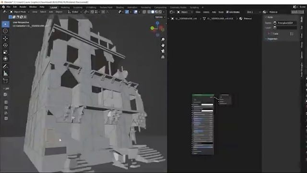Switch to the Sculpting workspace tab
Screen dimensions: 307x173
[x=78, y=8]
